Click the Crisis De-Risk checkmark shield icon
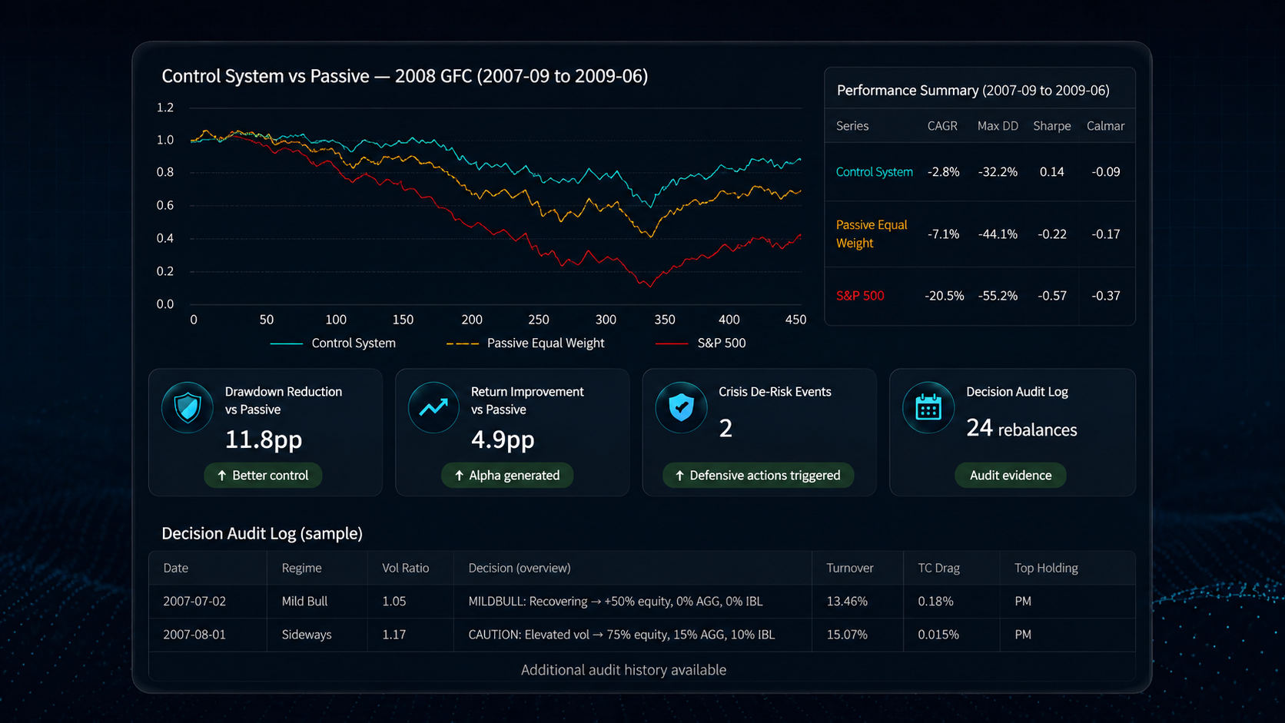 (681, 407)
